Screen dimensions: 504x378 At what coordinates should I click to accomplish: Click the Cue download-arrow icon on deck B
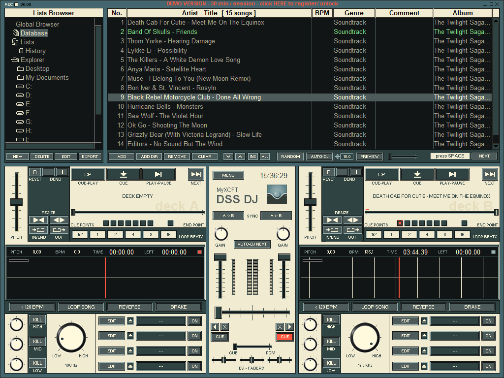pos(417,174)
